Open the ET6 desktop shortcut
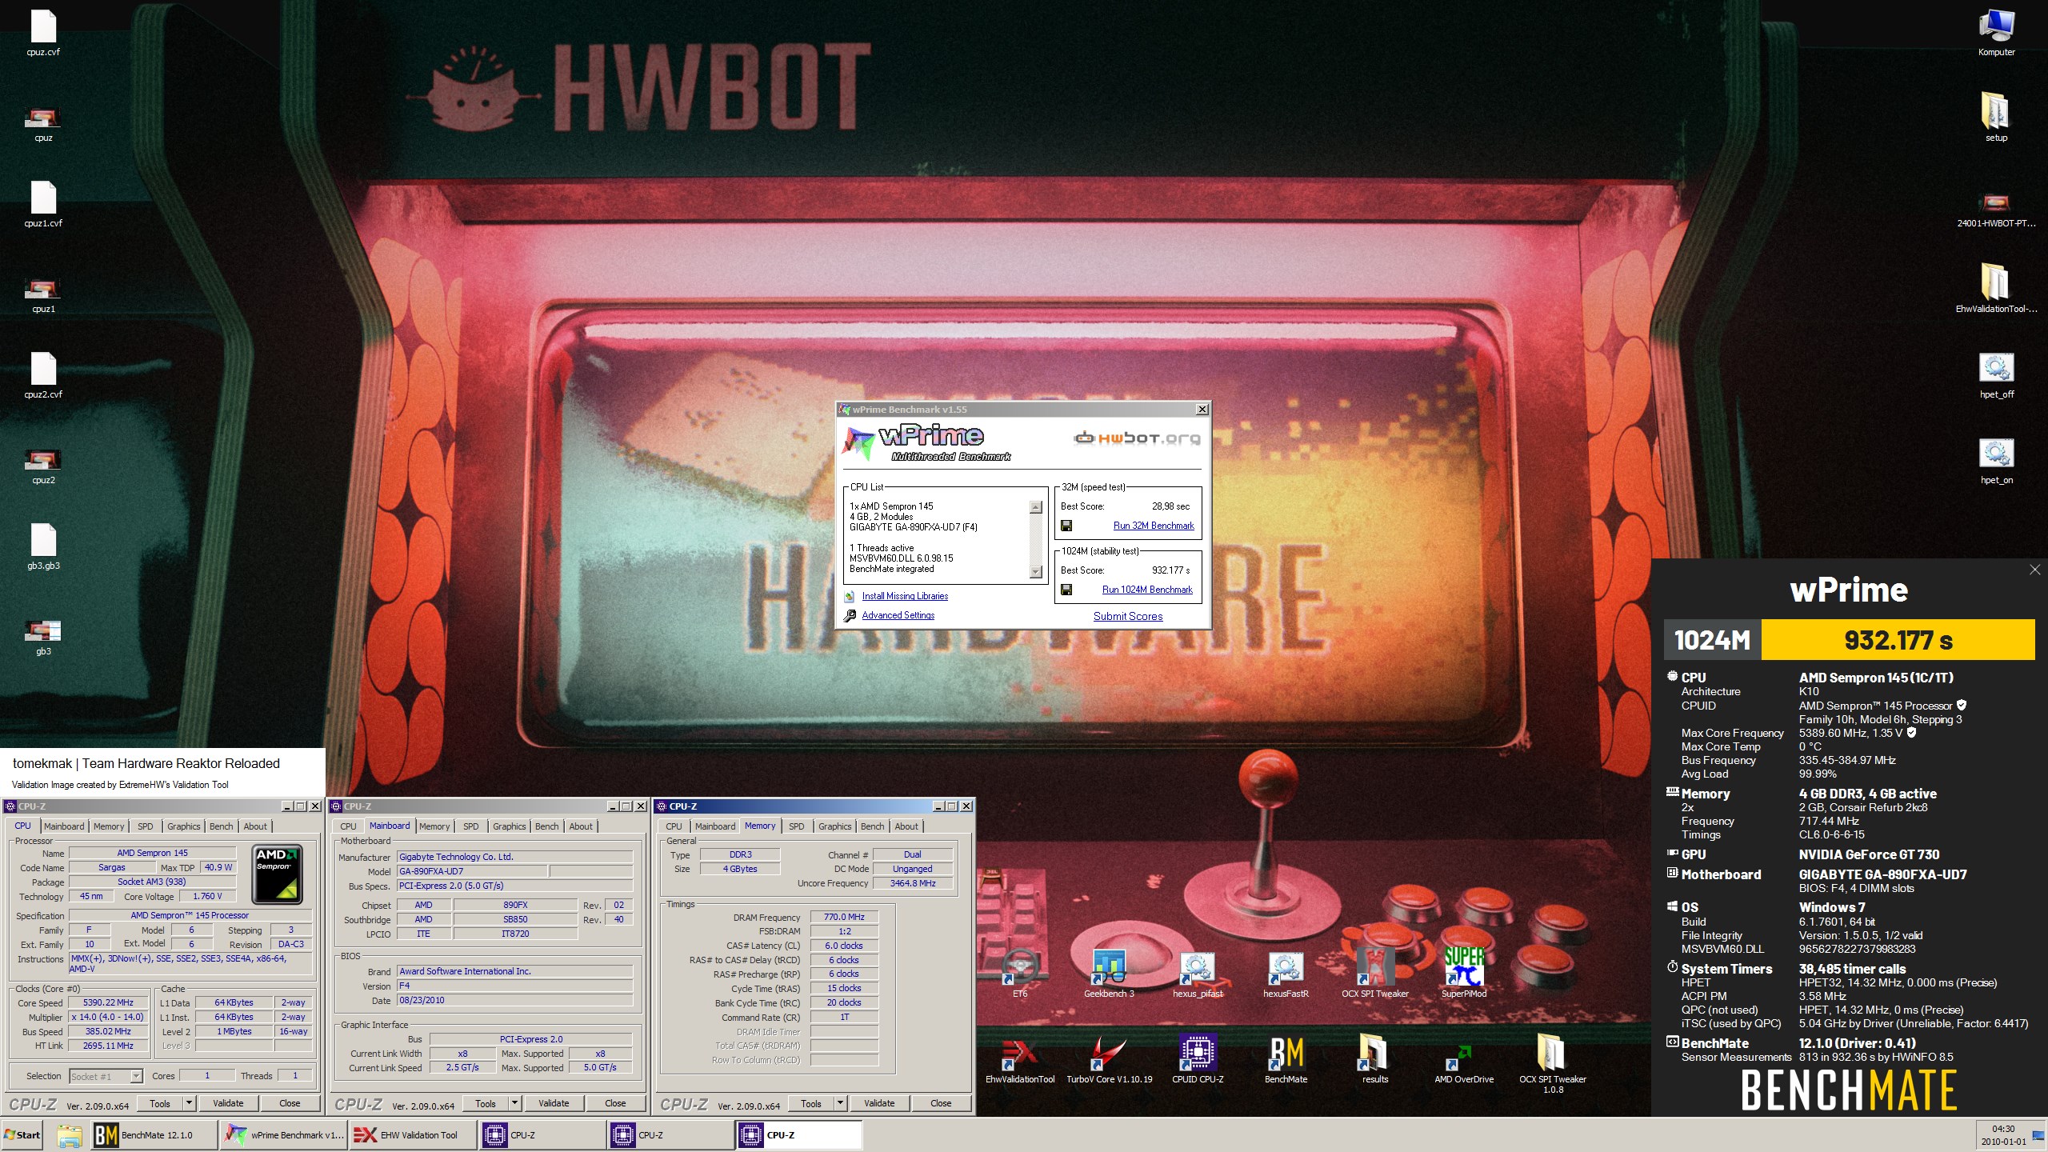This screenshot has height=1152, width=2048. [x=1020, y=974]
